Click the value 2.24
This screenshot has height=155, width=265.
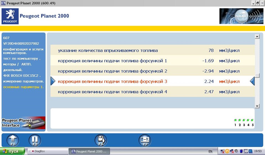click(x=209, y=81)
